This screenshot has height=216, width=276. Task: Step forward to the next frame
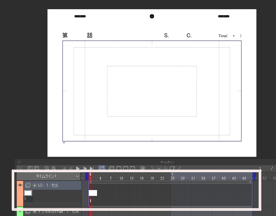pos(85,168)
